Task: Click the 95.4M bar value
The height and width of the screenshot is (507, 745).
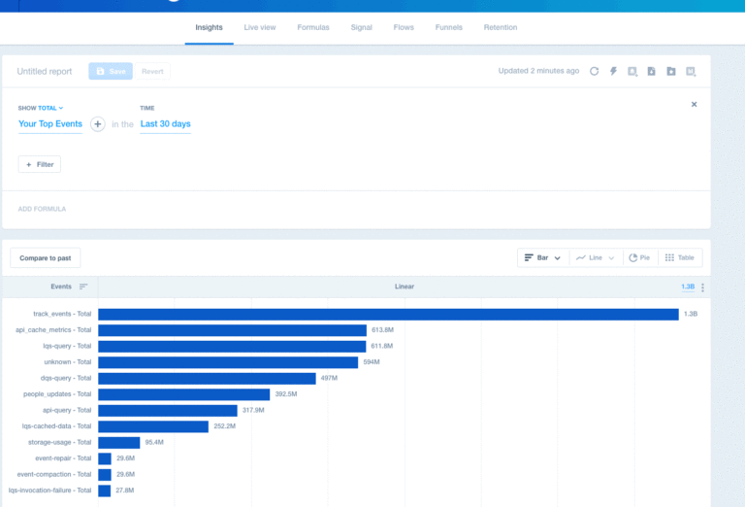Action: (x=154, y=442)
